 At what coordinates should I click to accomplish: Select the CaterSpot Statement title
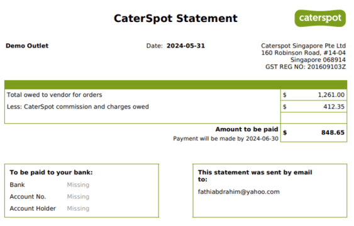(x=175, y=18)
